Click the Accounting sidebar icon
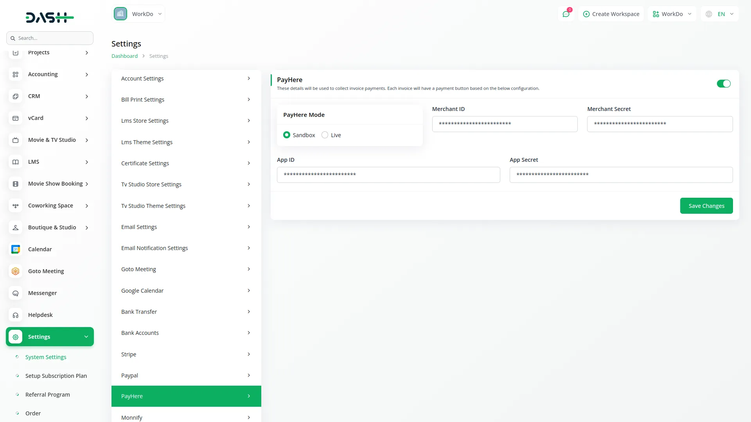 pos(16,74)
